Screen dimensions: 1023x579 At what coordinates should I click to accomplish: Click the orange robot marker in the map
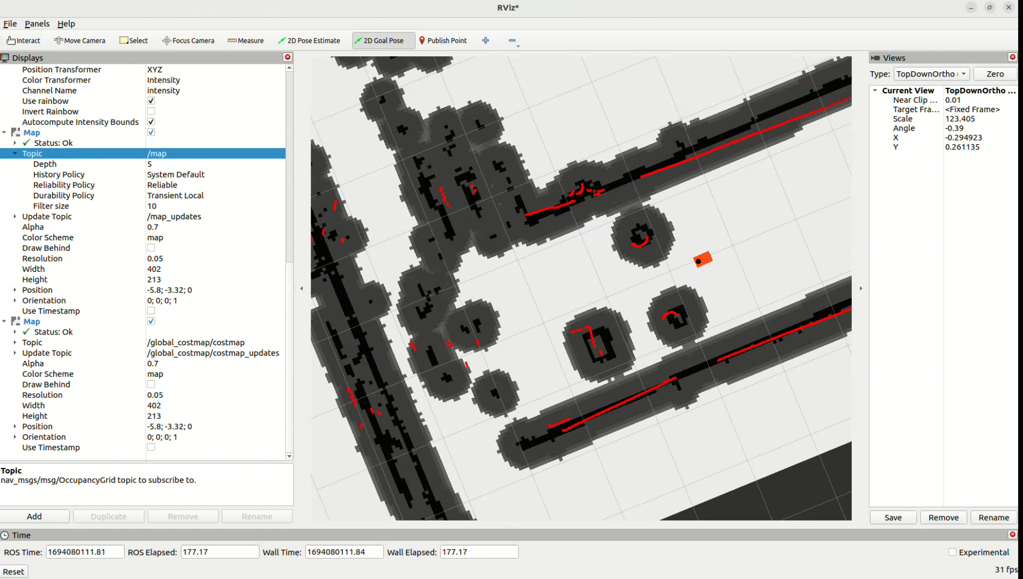[703, 259]
